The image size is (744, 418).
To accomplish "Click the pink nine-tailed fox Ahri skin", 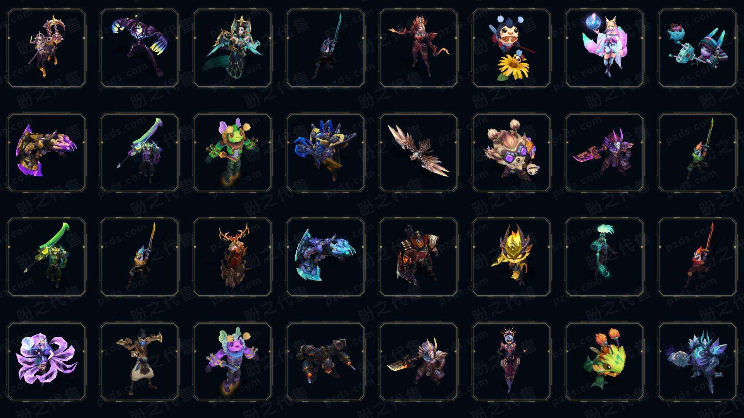I will [604, 48].
